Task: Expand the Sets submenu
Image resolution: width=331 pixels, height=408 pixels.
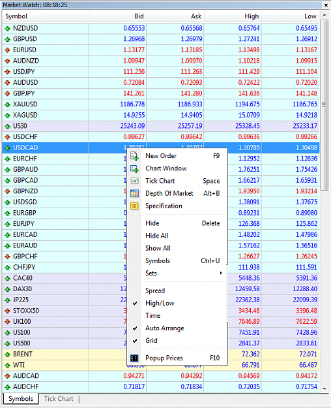Action: (x=177, y=274)
